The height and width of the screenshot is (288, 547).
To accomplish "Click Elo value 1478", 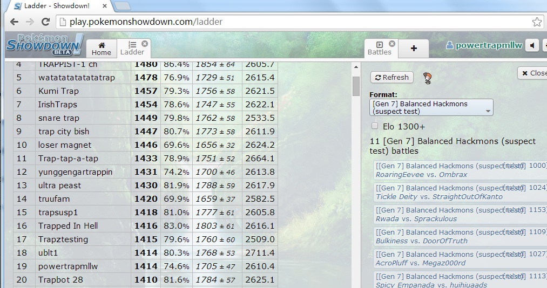I will [146, 78].
